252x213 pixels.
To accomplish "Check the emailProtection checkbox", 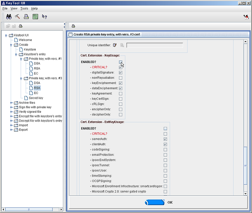I will [x=165, y=155].
